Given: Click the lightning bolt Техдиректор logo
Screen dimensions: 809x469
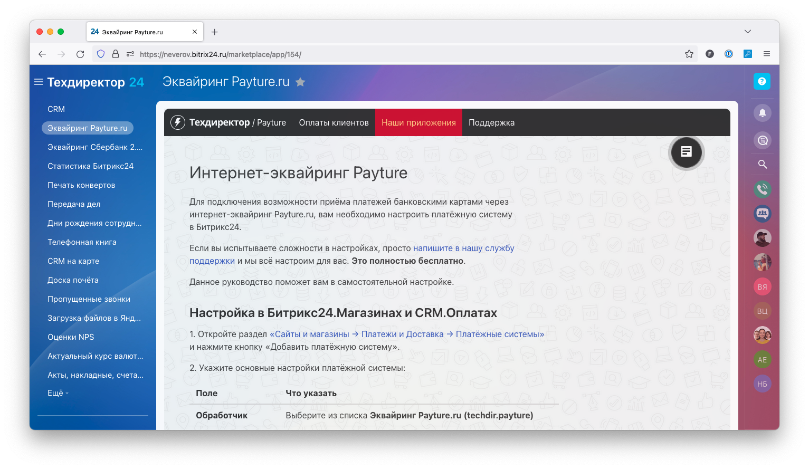Looking at the screenshot, I should (x=178, y=122).
